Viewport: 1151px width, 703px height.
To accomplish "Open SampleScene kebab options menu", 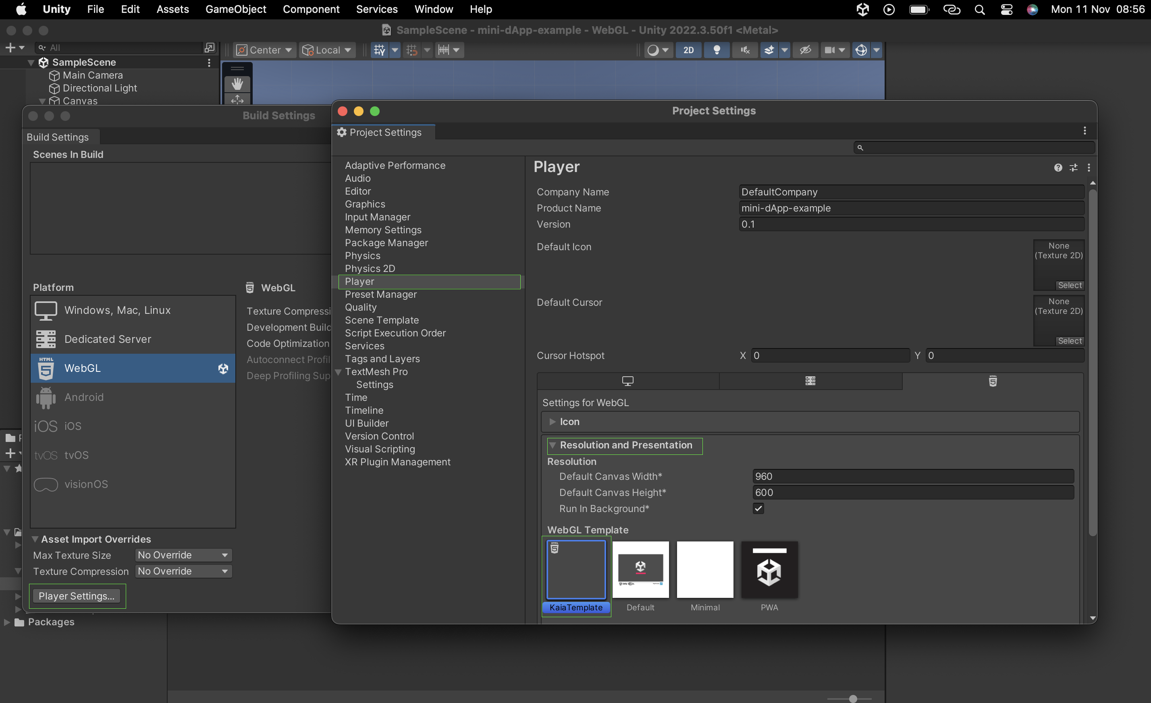I will click(209, 62).
